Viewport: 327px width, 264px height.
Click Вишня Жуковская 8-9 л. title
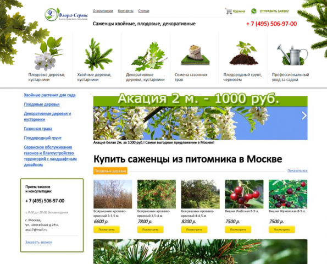287,211
